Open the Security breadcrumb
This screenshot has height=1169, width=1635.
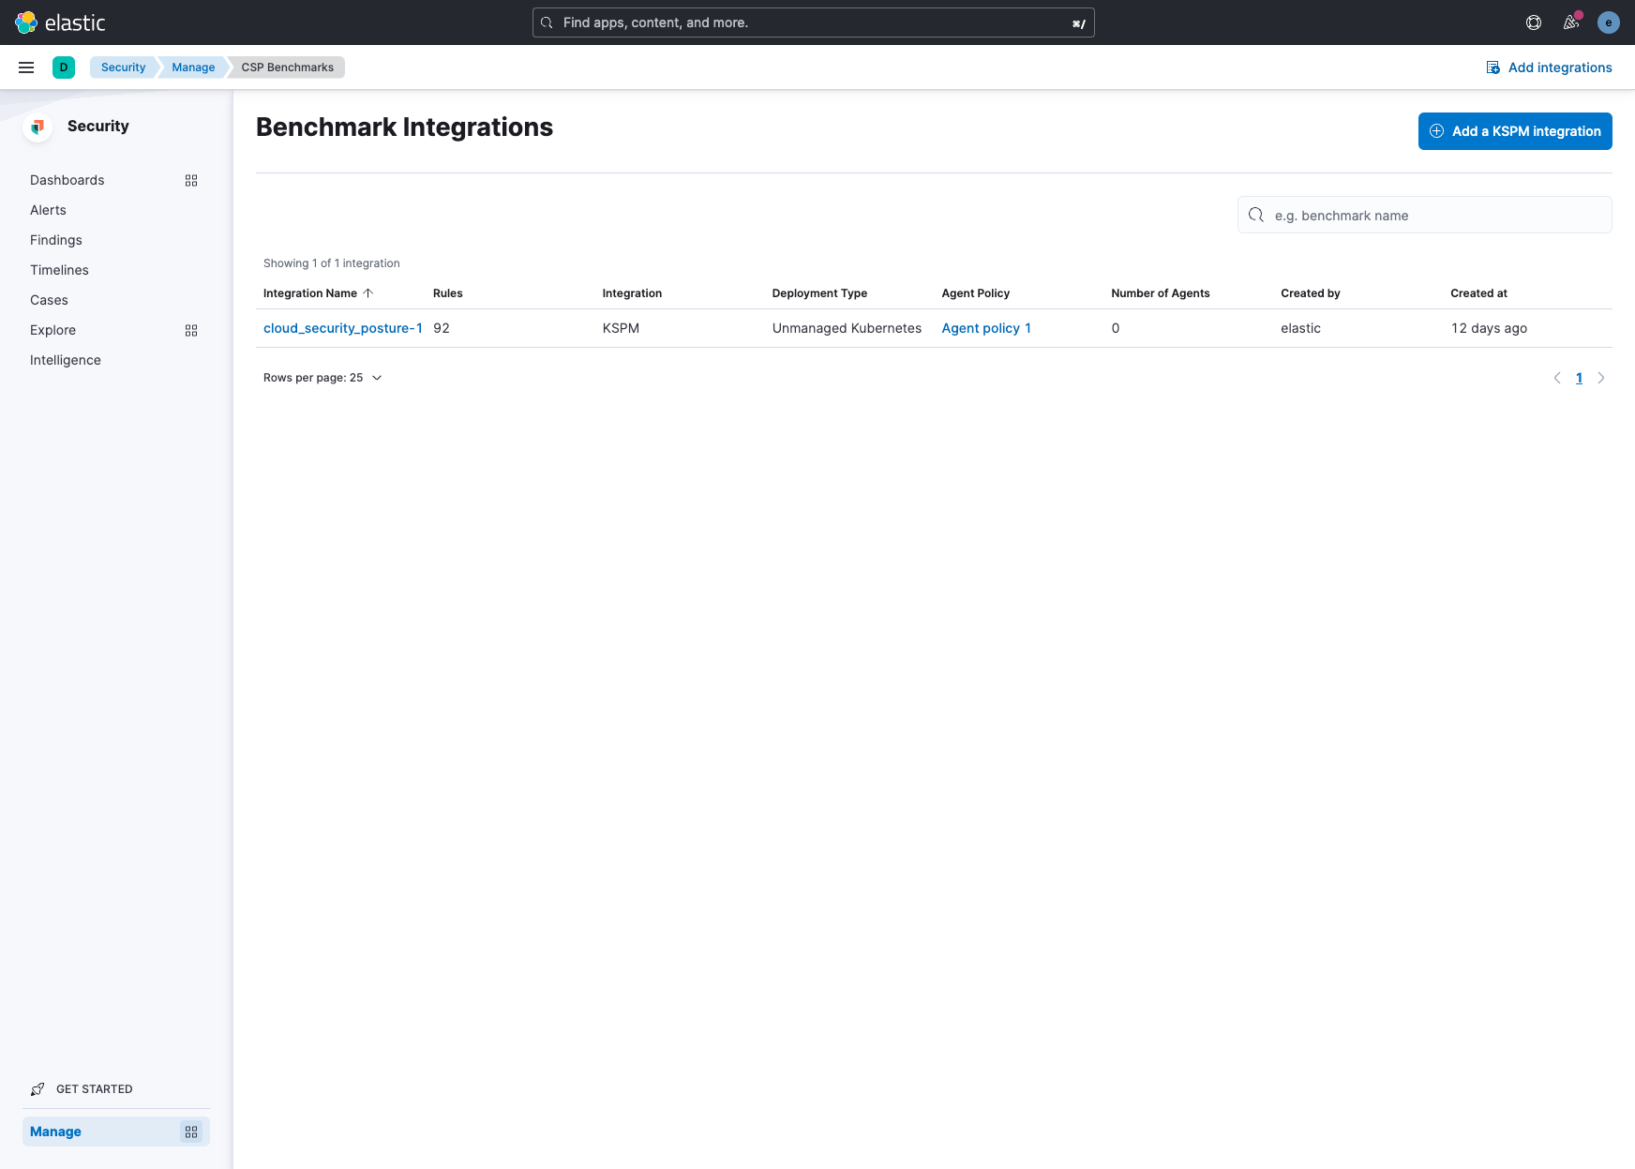point(122,67)
